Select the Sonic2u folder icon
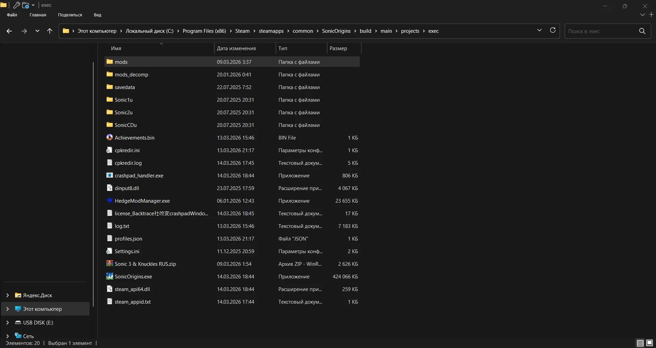 point(110,112)
